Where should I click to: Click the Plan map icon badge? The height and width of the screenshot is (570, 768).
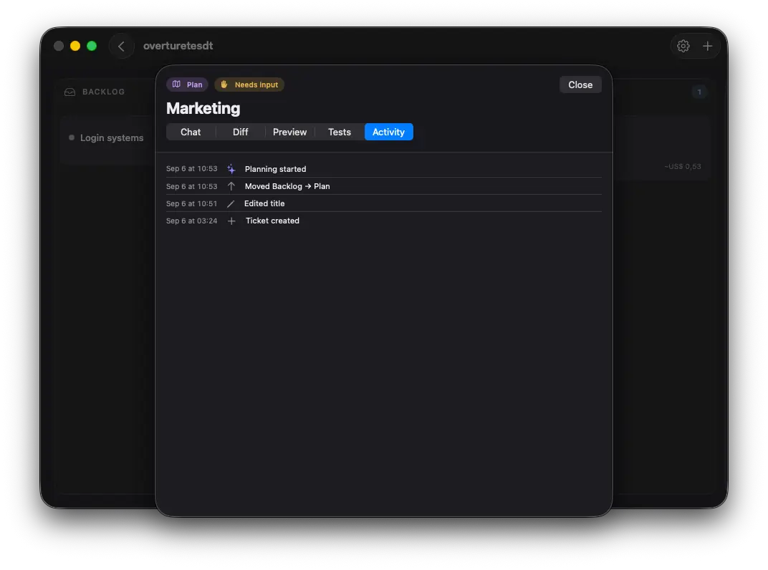click(x=176, y=84)
